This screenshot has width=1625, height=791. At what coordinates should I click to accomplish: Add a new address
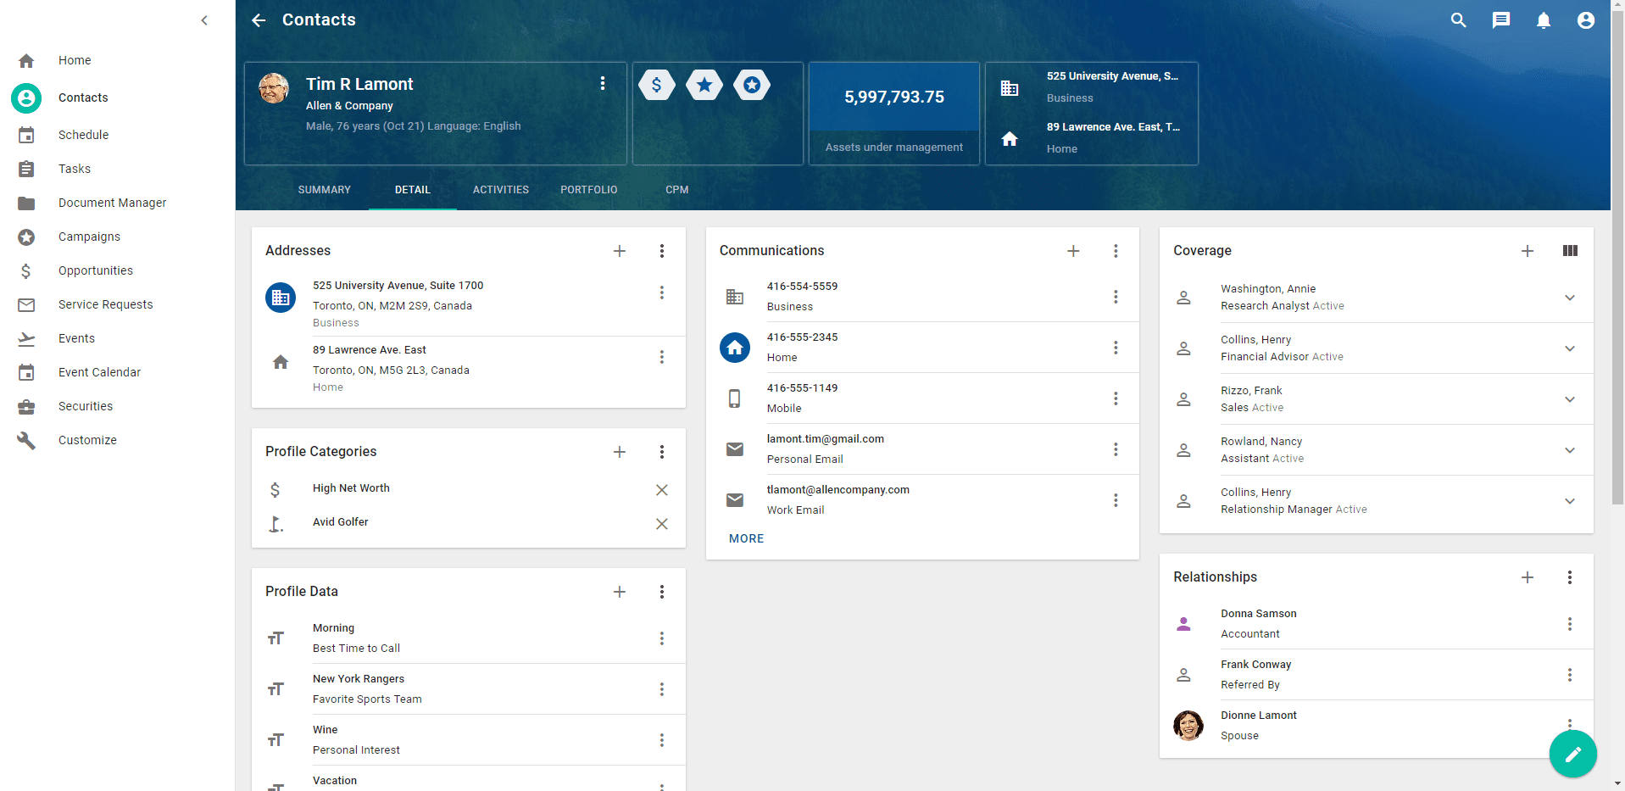click(620, 251)
